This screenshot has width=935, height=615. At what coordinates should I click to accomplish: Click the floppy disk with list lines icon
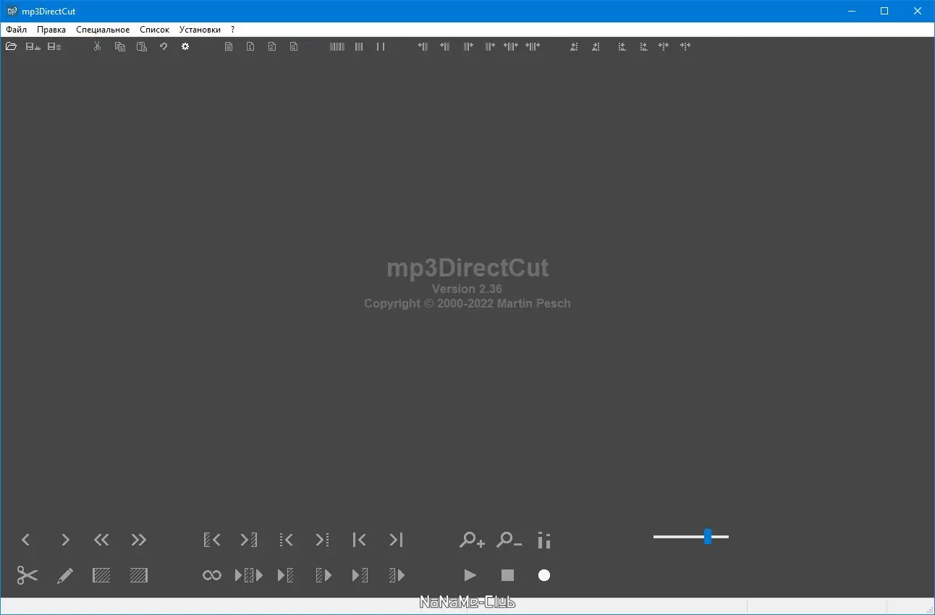point(54,46)
